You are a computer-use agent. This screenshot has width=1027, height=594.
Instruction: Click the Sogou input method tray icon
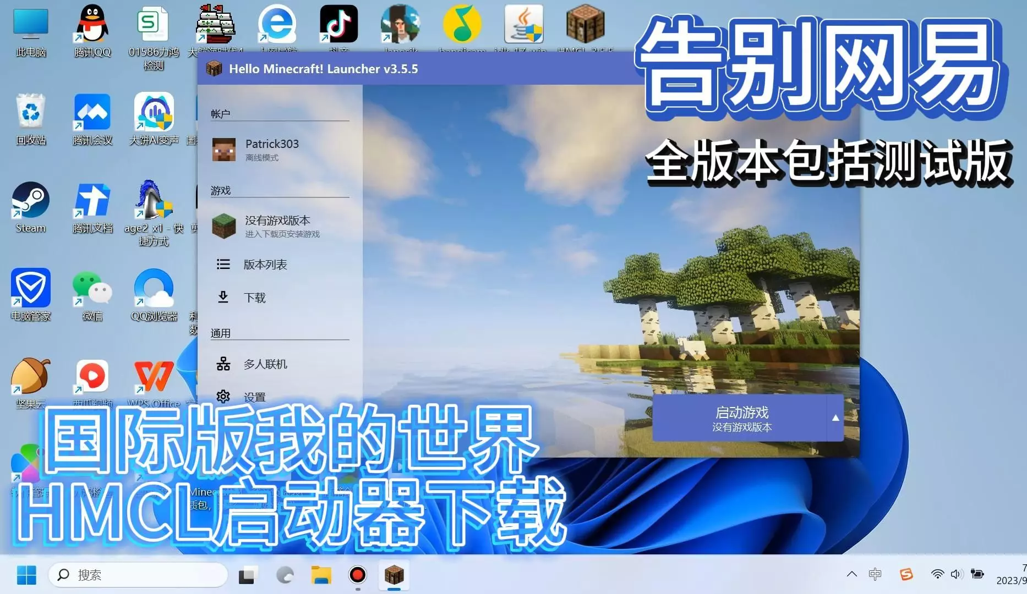906,575
